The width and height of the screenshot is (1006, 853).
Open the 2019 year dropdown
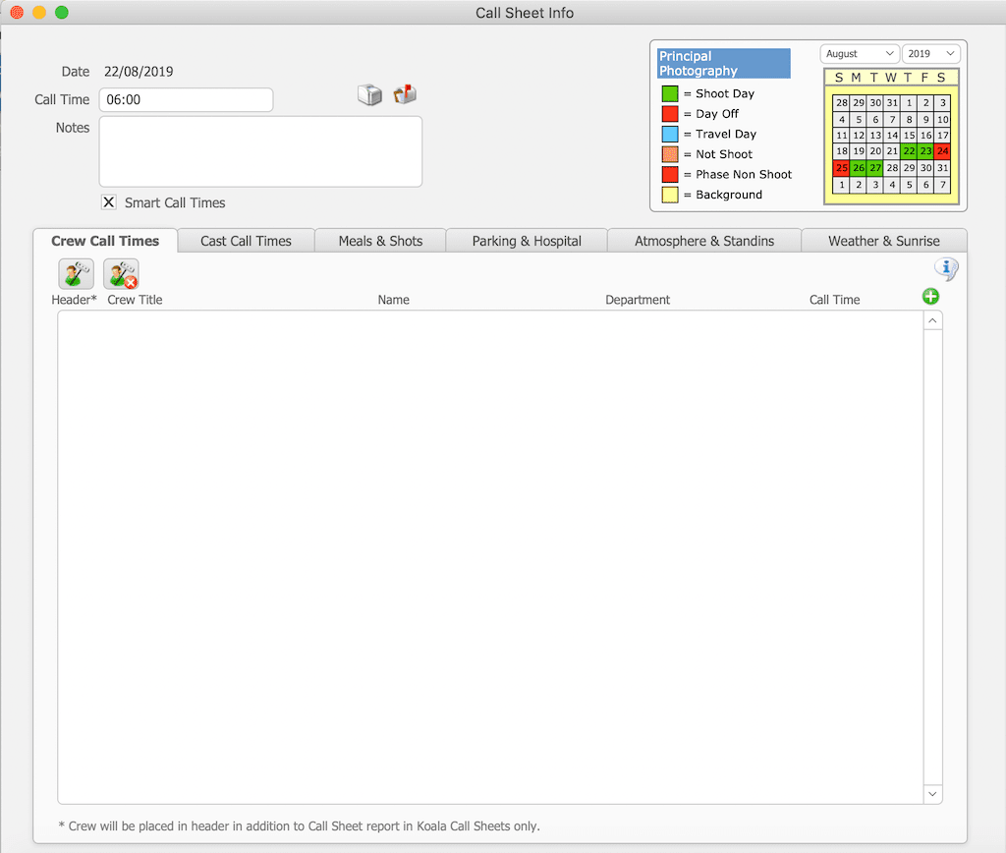[930, 54]
